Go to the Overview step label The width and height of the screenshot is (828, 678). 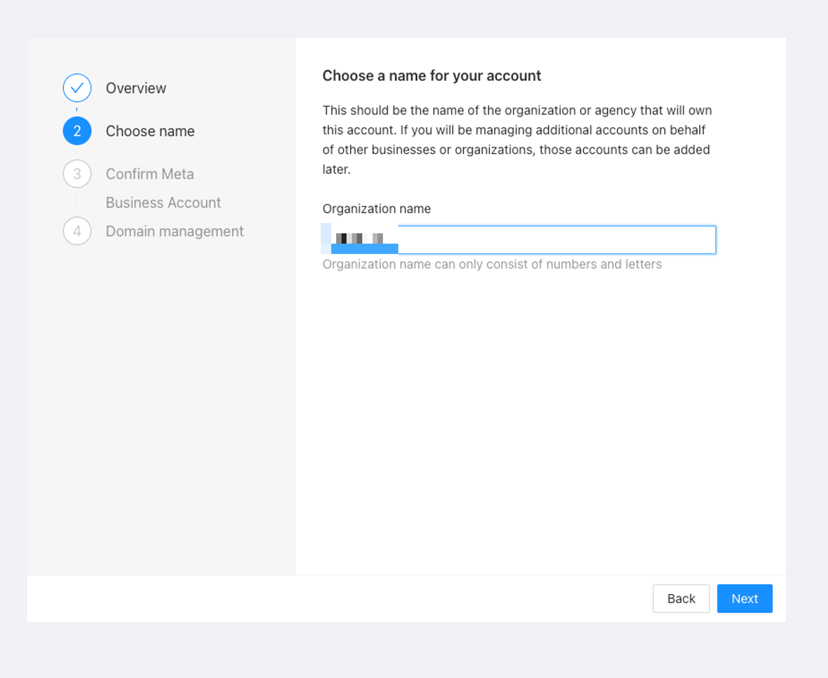coord(136,88)
